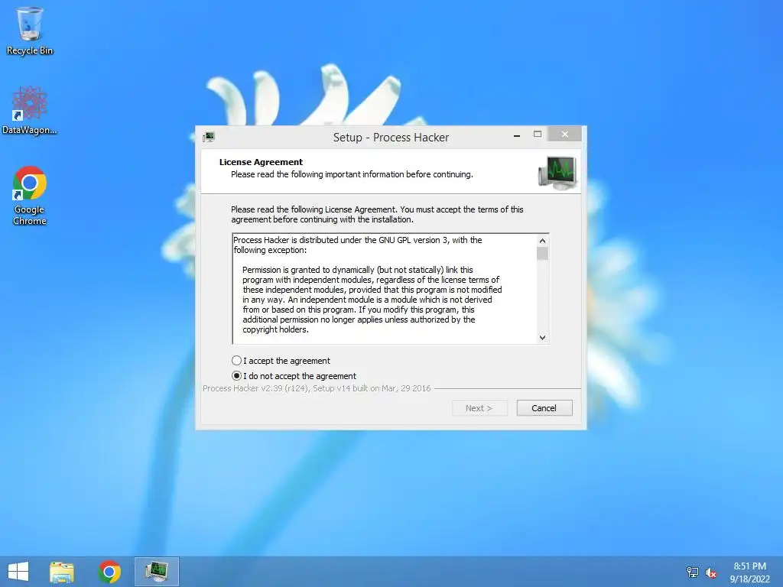Viewport: 783px width, 587px height.
Task: Close the Setup - Process Hacker window
Action: click(x=565, y=135)
